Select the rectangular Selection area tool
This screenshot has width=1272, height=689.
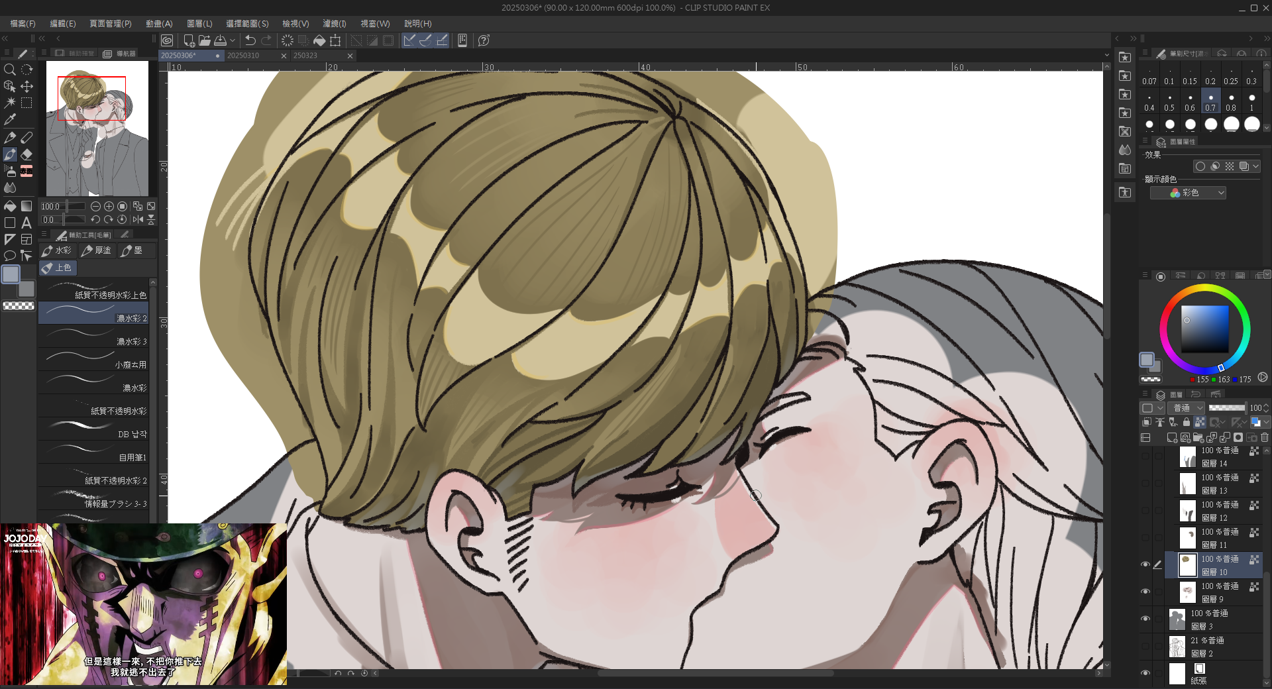click(26, 103)
